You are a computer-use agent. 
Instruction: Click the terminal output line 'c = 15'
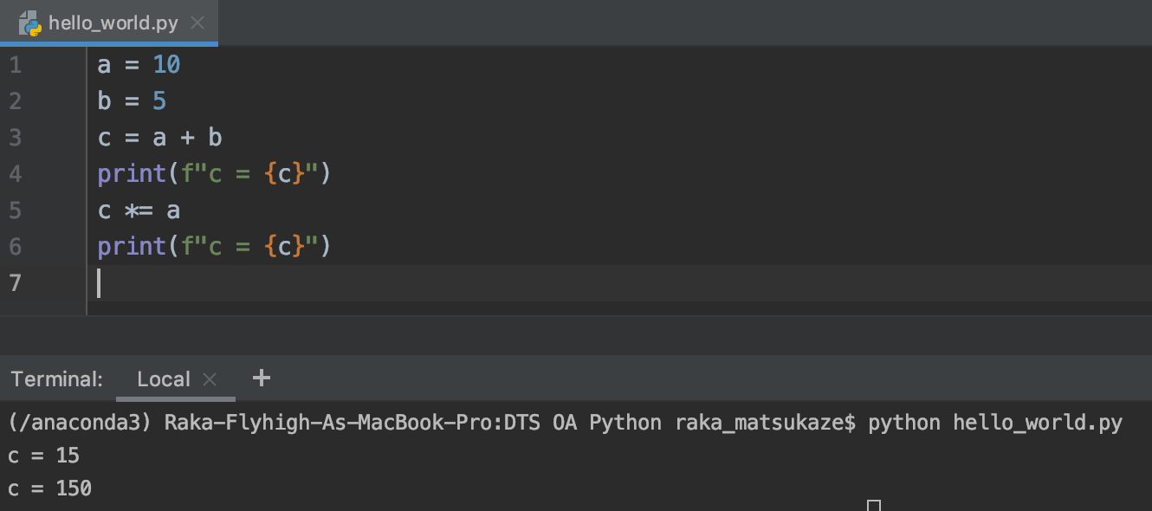[x=43, y=455]
